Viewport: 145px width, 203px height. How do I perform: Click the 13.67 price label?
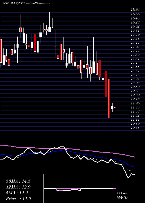click(135, 71)
